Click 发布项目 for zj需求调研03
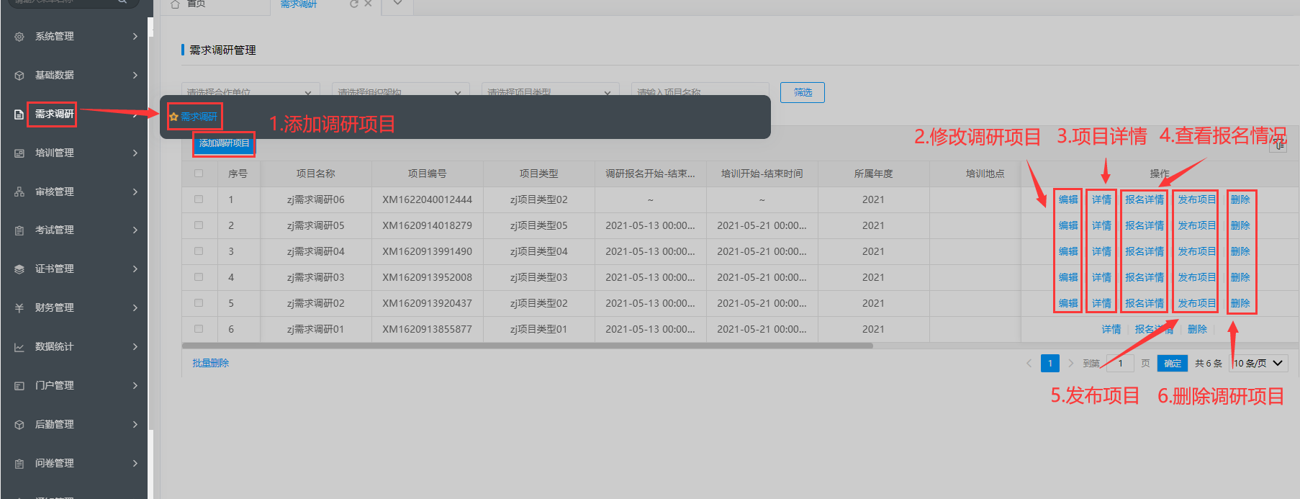The image size is (1300, 499). pos(1196,277)
